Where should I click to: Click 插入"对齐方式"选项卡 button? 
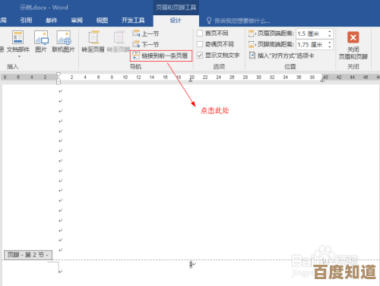click(x=282, y=56)
